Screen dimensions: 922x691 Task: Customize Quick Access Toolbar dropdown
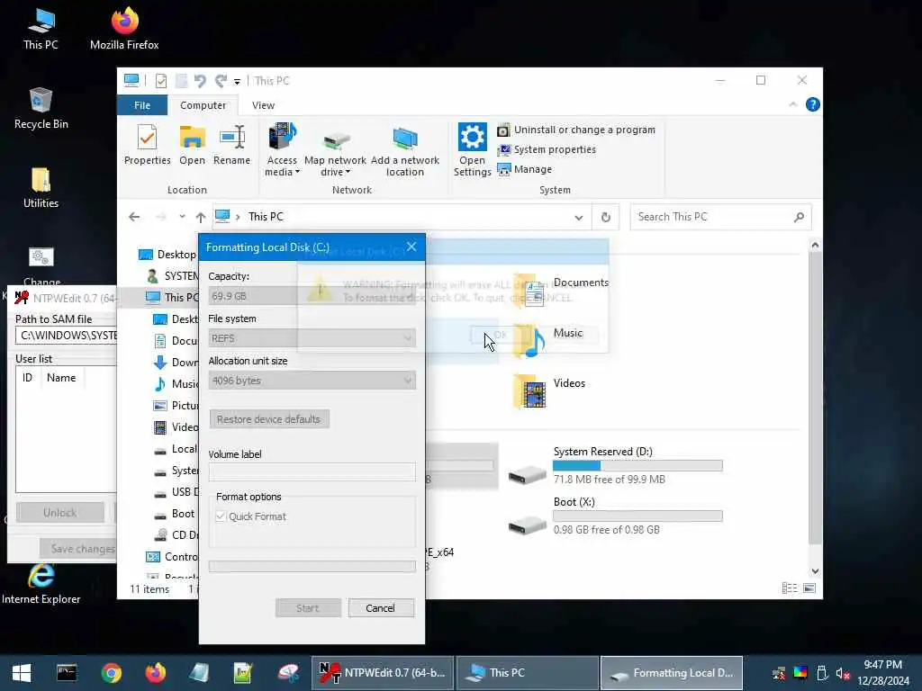(237, 81)
